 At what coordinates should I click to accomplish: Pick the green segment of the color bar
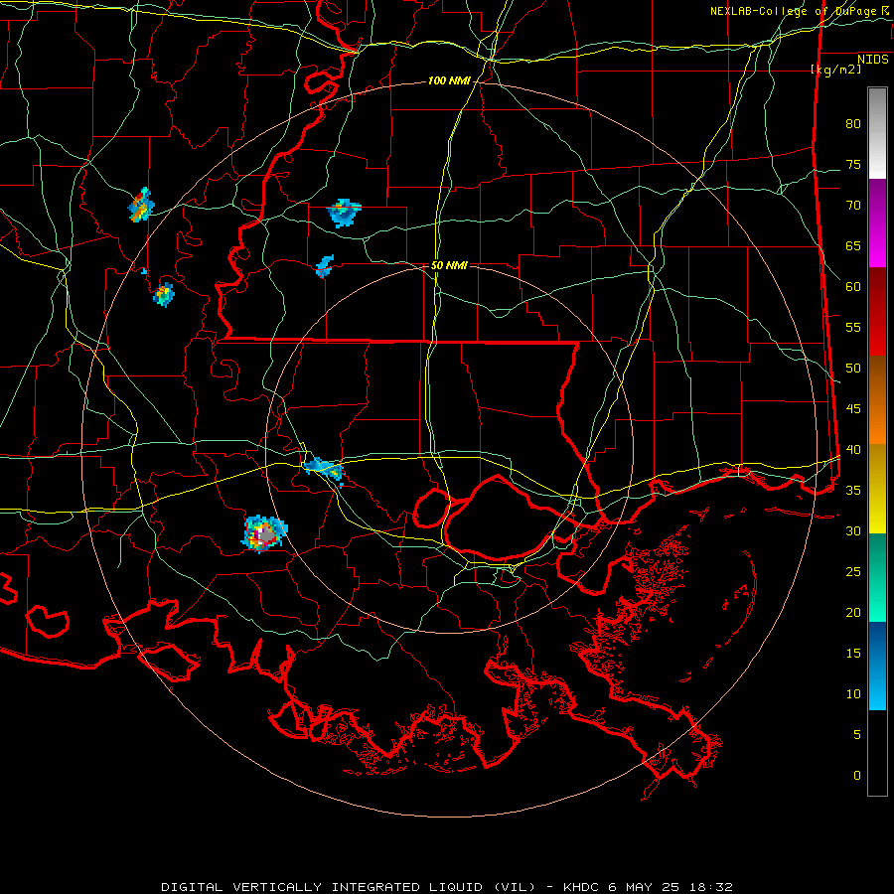coord(877,577)
